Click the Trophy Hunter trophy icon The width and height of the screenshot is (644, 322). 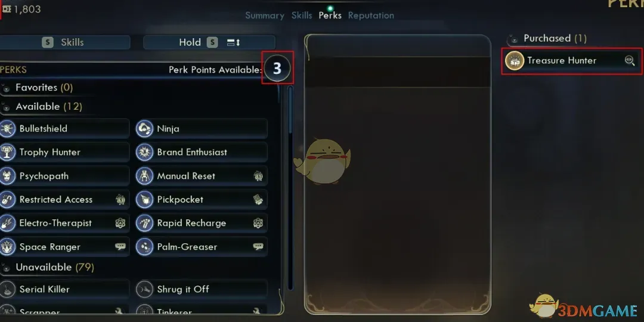tap(7, 153)
